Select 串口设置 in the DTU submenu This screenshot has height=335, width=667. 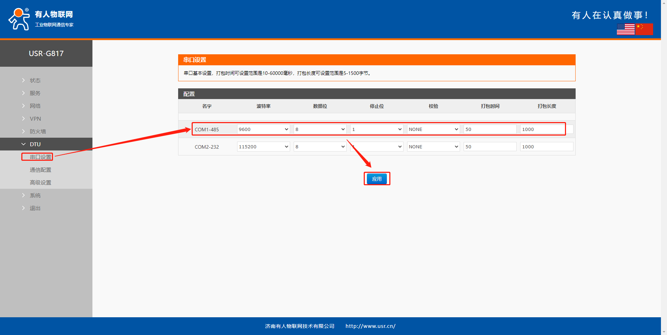click(x=40, y=157)
